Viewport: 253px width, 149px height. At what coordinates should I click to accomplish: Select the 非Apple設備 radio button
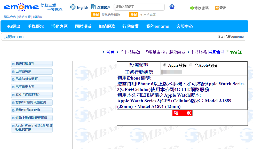click(191, 65)
